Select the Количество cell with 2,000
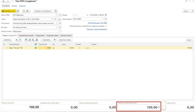The height and width of the screenshot is (112, 195). point(45,48)
